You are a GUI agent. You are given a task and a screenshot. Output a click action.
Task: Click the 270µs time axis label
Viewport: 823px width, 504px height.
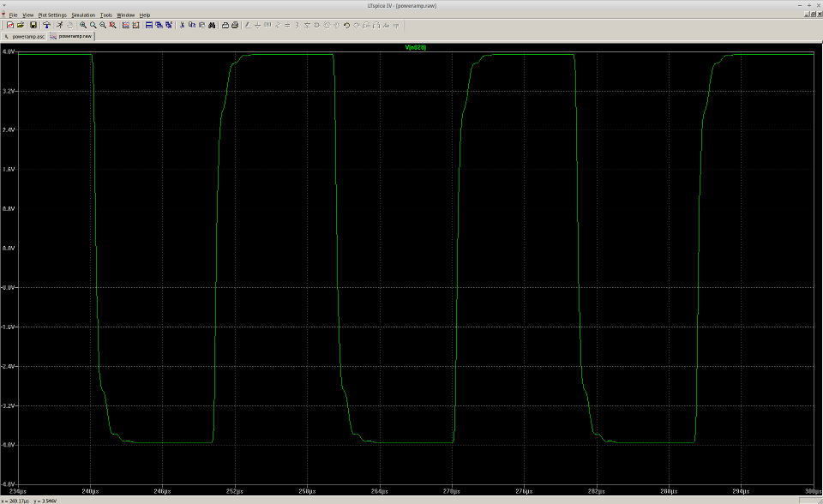coord(452,491)
